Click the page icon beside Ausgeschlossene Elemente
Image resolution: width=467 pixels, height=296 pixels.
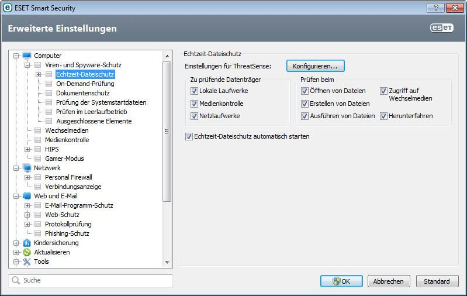tap(49, 121)
